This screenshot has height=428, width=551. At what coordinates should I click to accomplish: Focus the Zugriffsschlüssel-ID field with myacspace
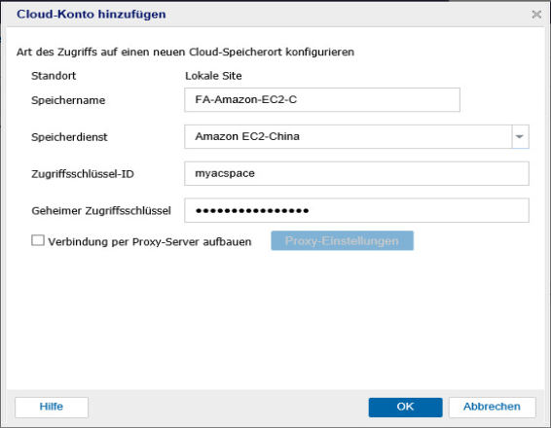click(x=356, y=173)
